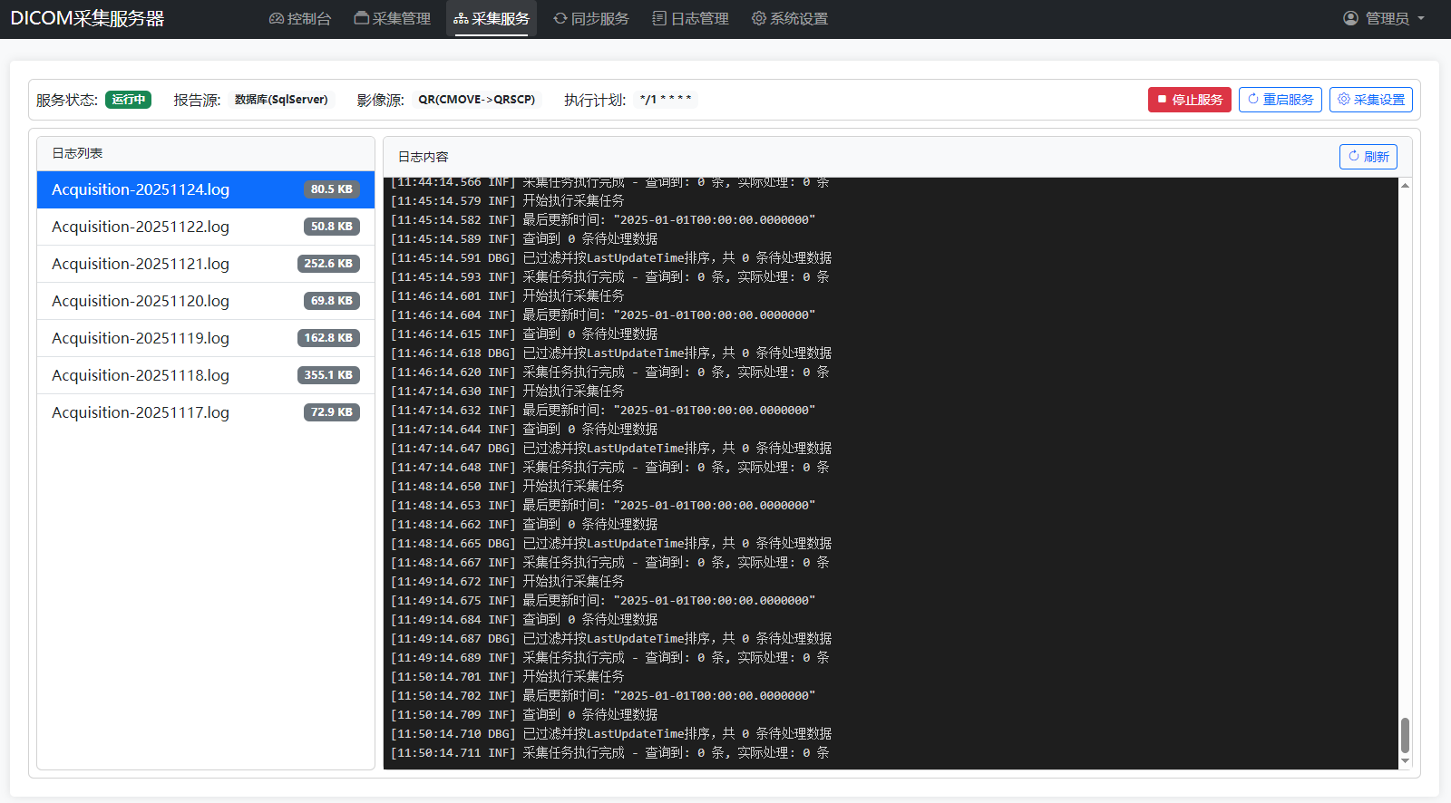Open the 日志管理 menu
Viewport: 1451px width, 803px height.
coord(691,19)
